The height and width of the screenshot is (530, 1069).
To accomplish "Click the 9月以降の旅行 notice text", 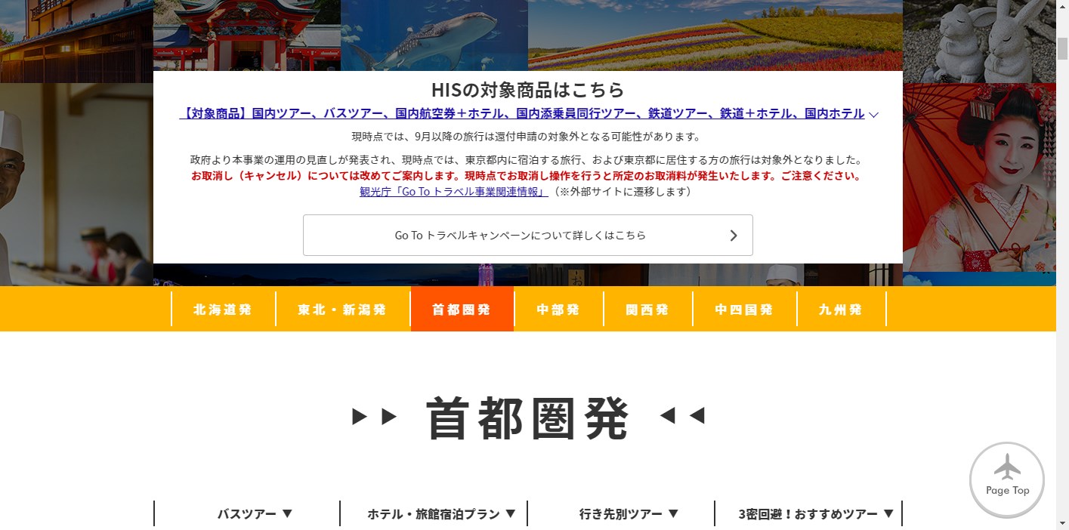I will pos(527,137).
